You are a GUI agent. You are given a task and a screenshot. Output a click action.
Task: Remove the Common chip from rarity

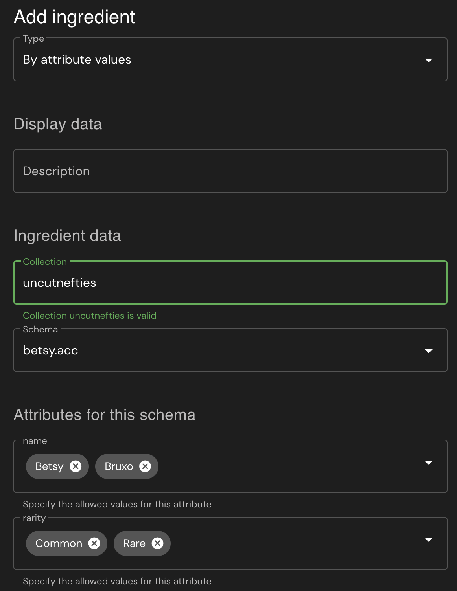point(94,543)
